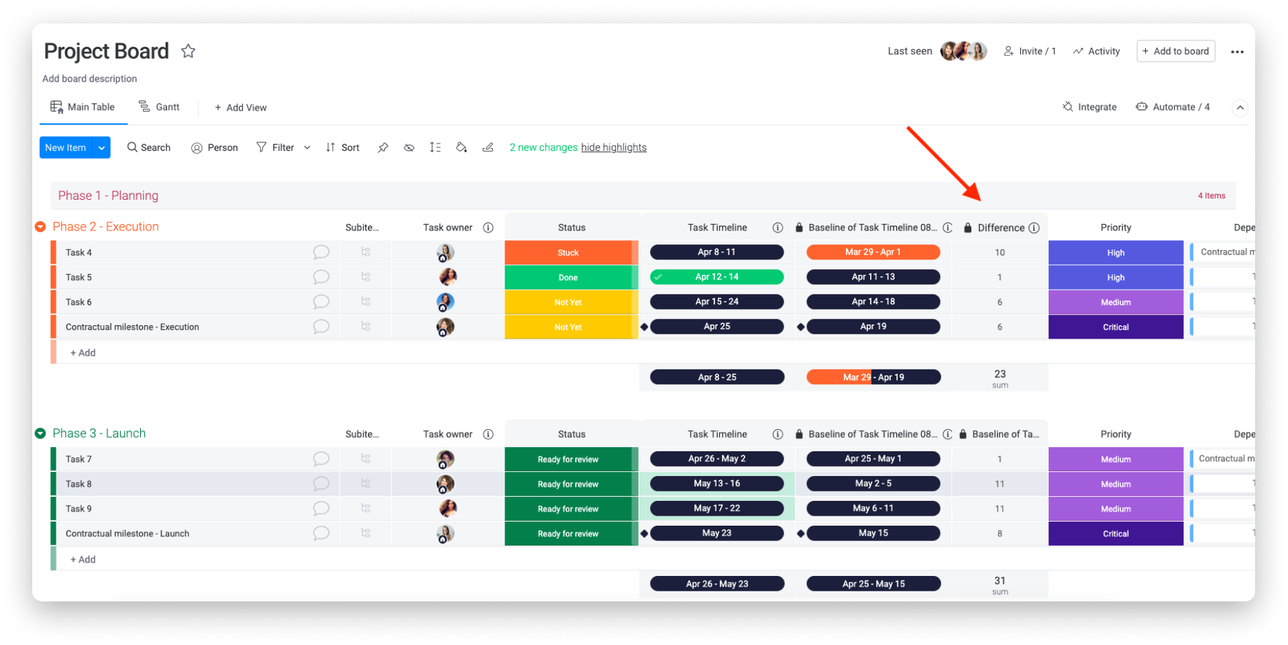Click the 23 sum value
Screen dimensions: 1288x645
(x=1000, y=374)
